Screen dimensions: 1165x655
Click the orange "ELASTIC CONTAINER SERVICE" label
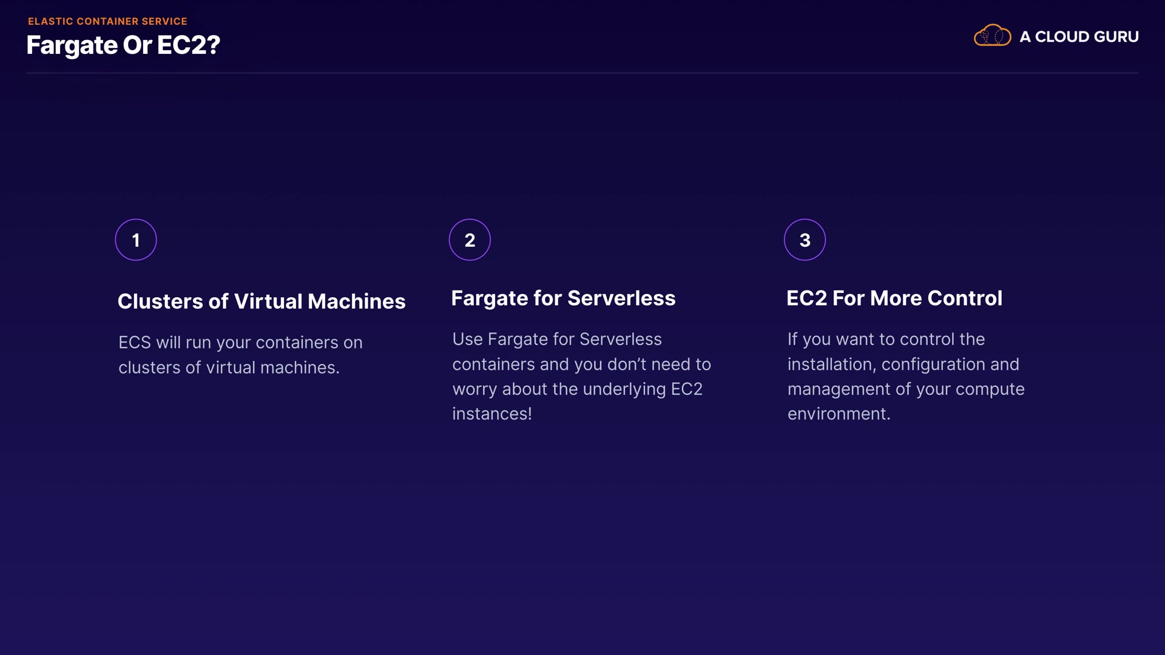coord(107,21)
